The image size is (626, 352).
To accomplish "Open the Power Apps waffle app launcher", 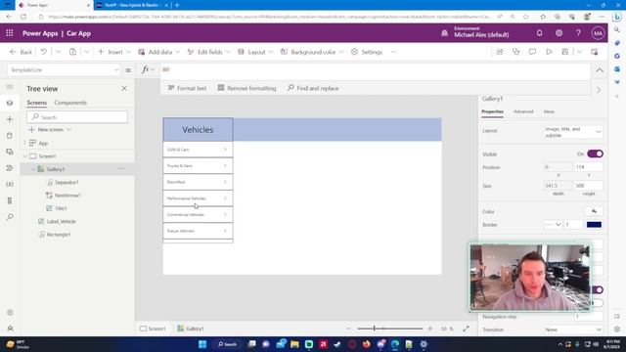I will pos(10,33).
